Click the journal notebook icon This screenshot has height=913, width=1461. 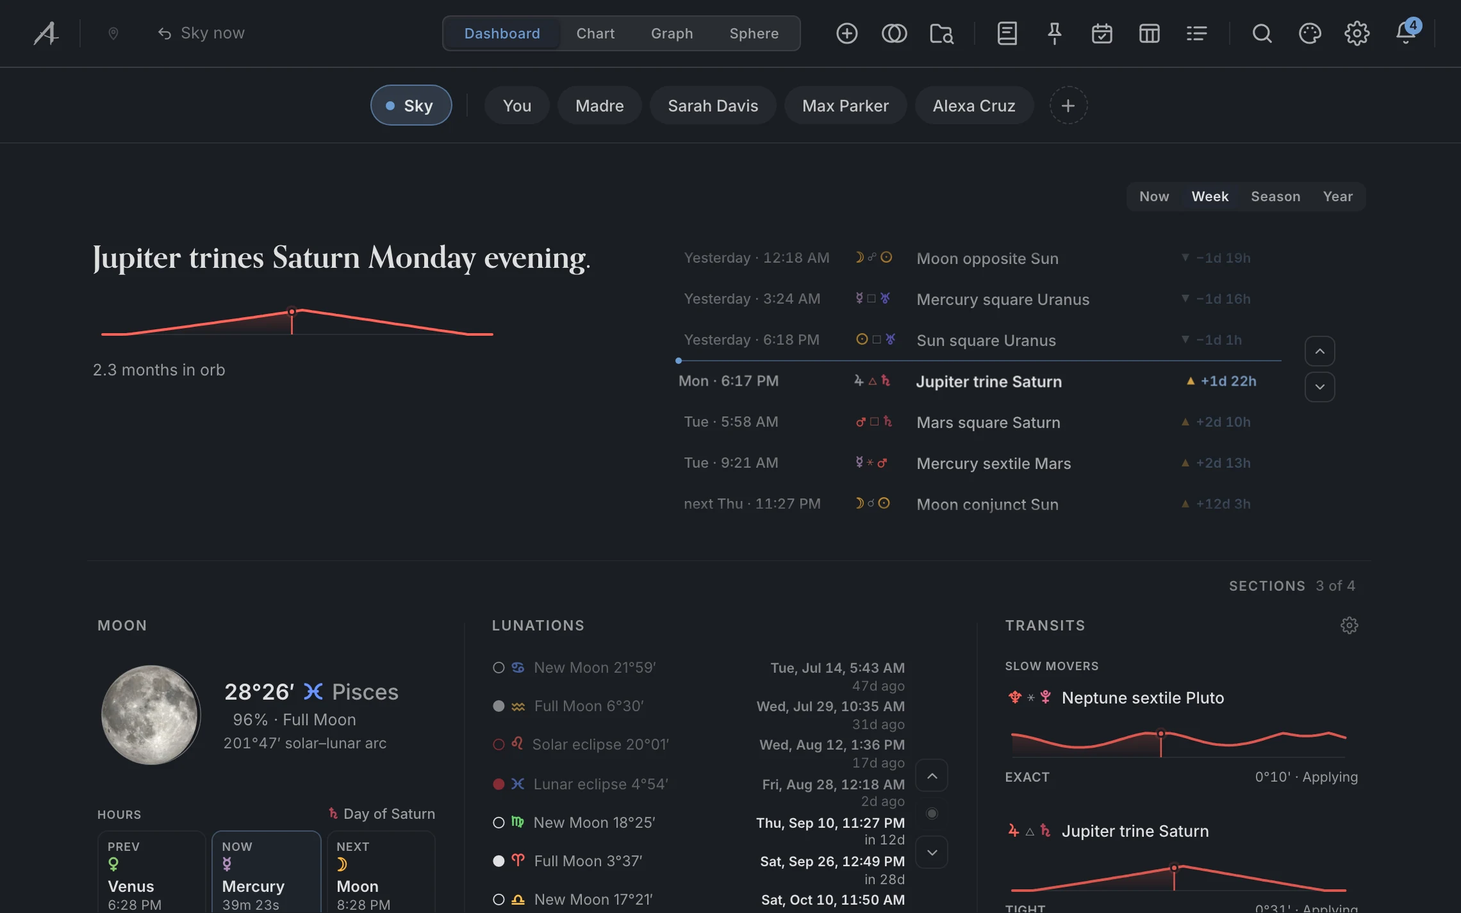[1007, 33]
